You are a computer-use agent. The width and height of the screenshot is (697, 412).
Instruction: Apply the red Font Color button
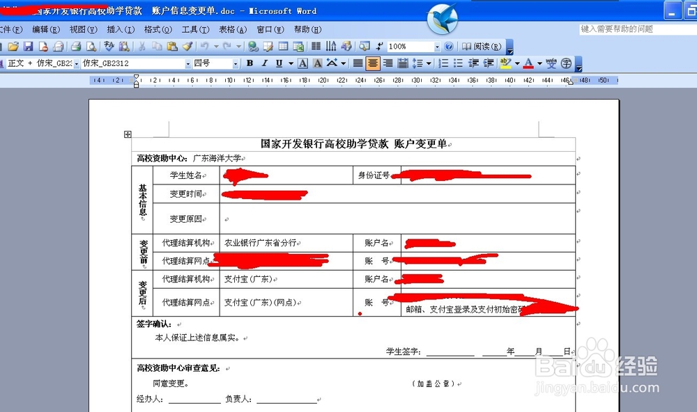point(528,63)
